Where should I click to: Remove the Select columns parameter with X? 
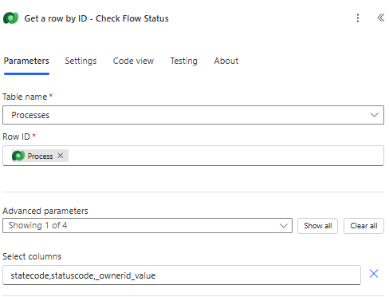pyautogui.click(x=374, y=274)
